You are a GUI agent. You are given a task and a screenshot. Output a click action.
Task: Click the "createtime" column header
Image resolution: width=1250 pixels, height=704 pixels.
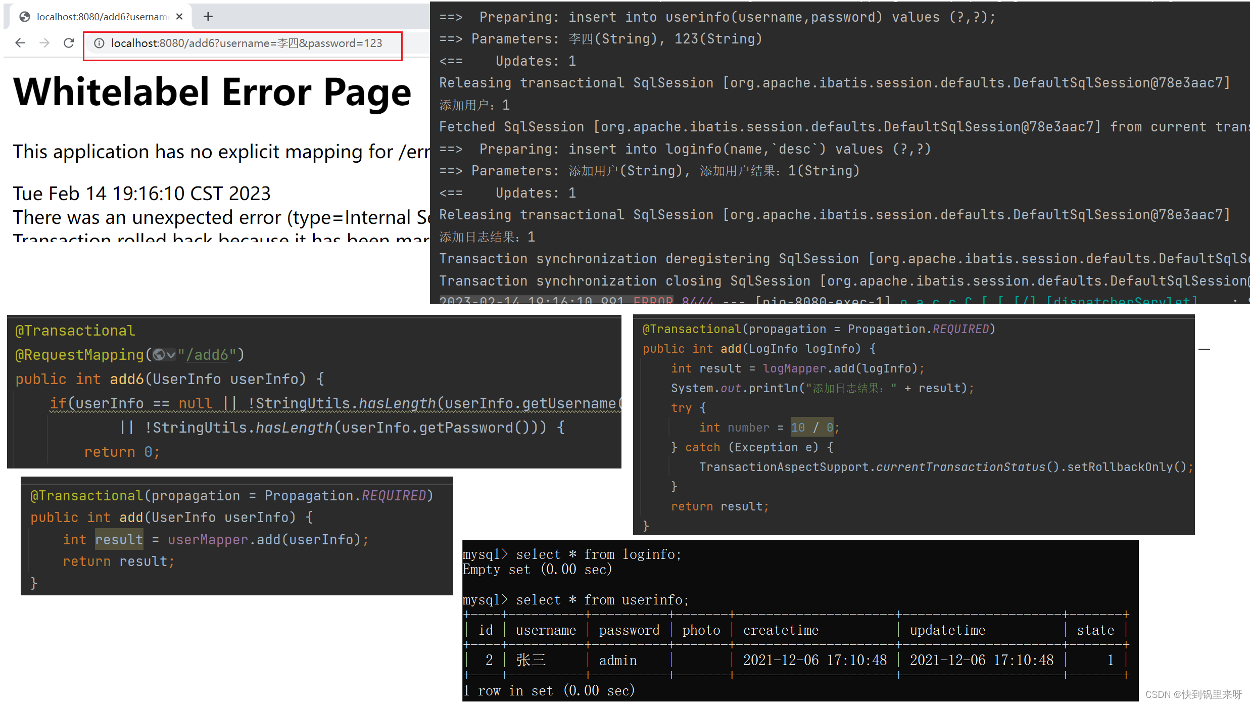781,630
